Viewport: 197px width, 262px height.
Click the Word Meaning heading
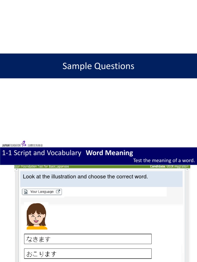[x=110, y=153]
